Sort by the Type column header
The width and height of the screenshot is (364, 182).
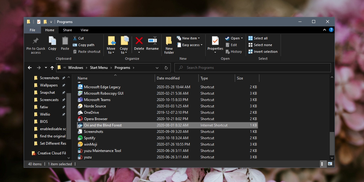(x=217, y=78)
